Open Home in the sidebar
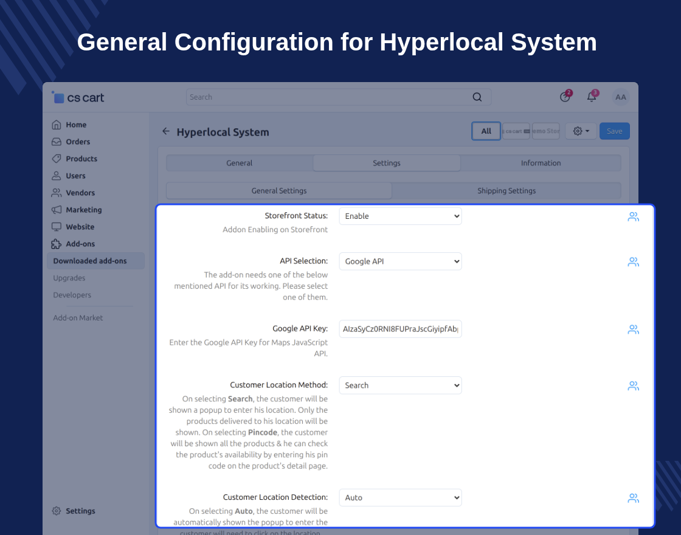The width and height of the screenshot is (681, 535). 76,125
